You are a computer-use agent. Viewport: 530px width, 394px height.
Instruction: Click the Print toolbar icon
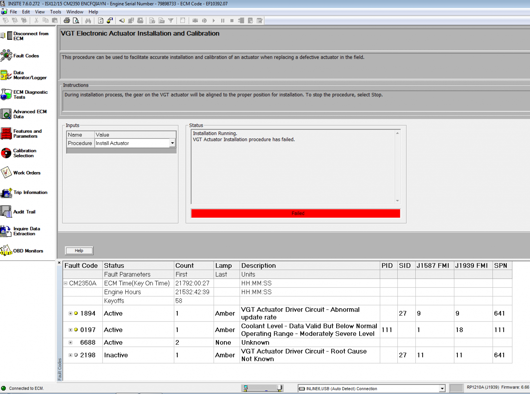67,20
